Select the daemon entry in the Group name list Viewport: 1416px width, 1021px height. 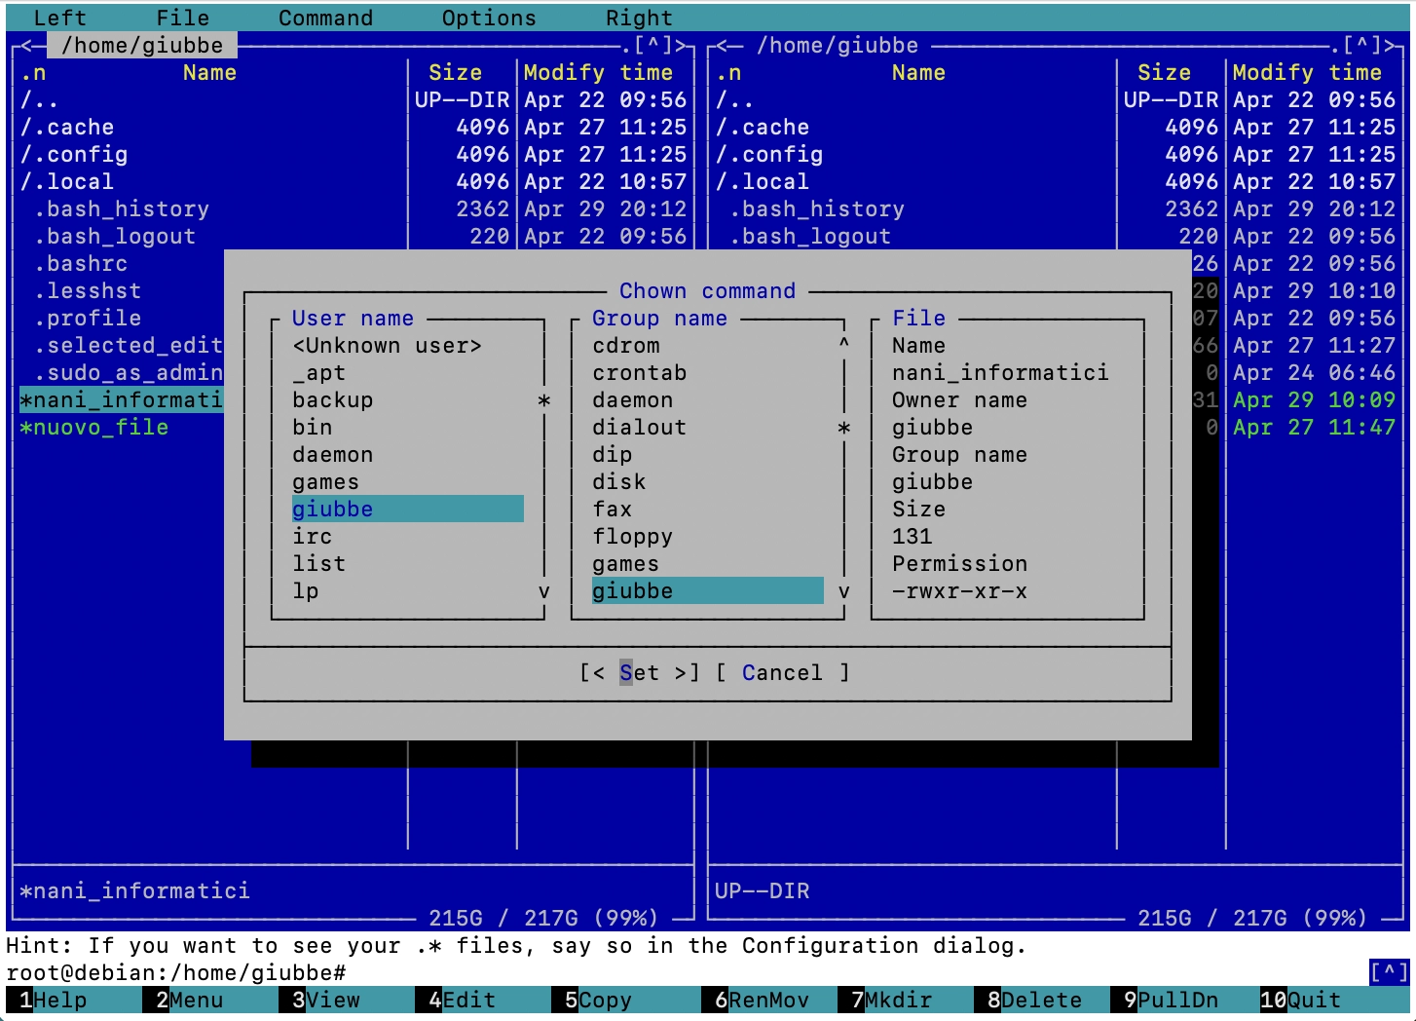tap(632, 399)
